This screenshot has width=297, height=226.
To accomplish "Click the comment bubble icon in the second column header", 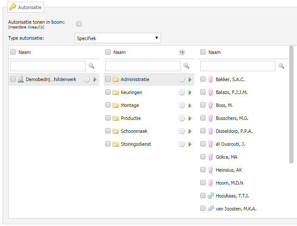I will click(x=182, y=52).
